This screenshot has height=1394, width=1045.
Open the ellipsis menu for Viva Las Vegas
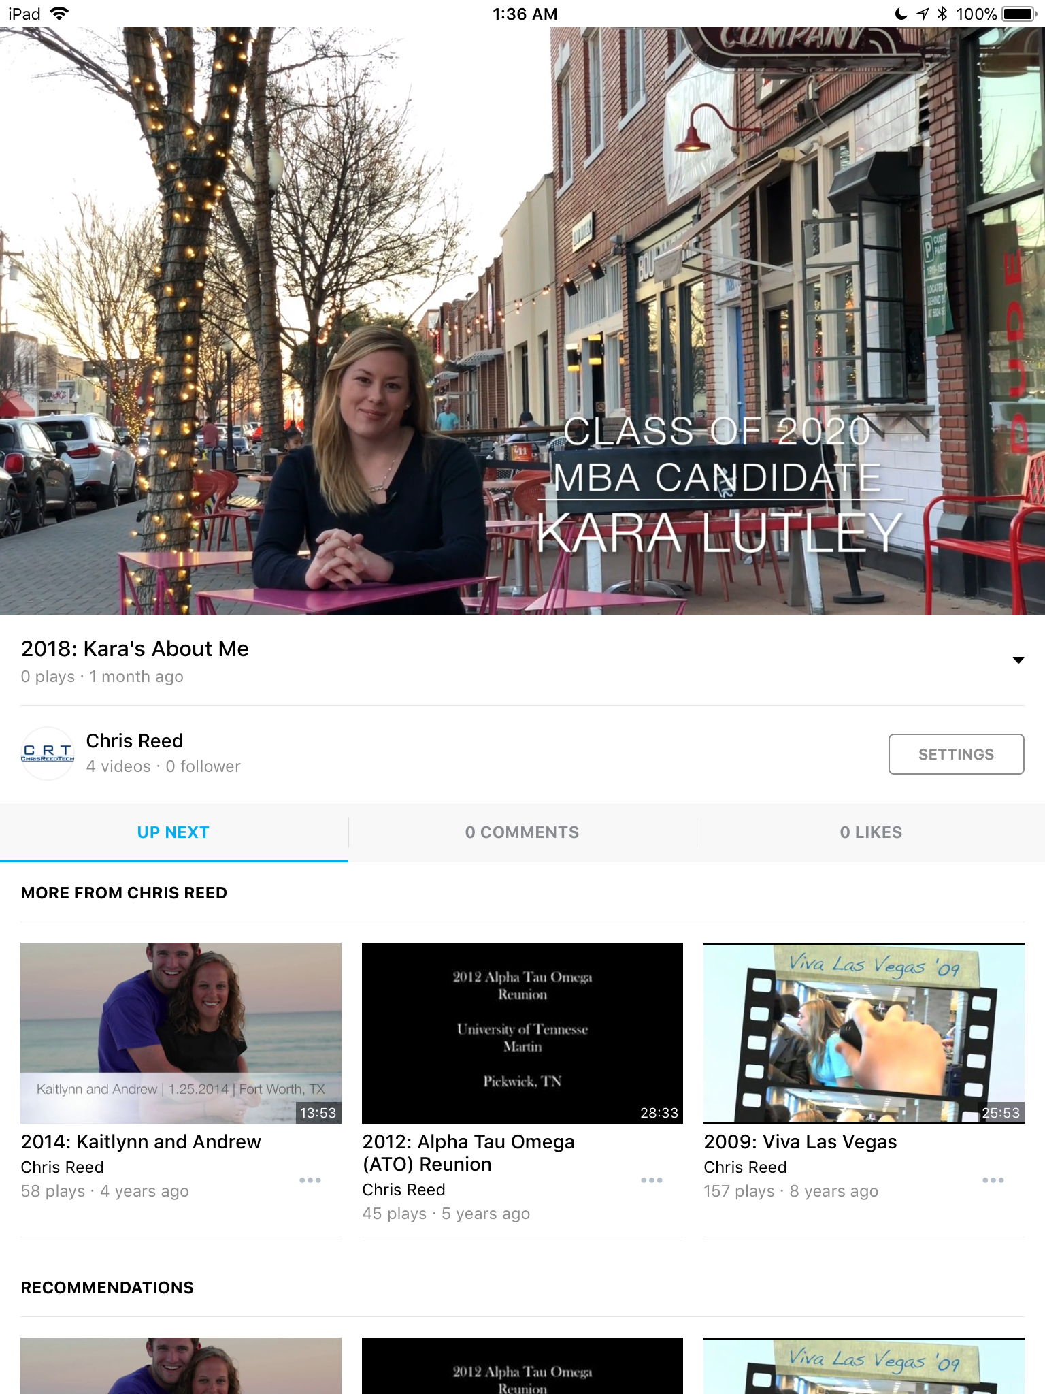pos(993,1180)
